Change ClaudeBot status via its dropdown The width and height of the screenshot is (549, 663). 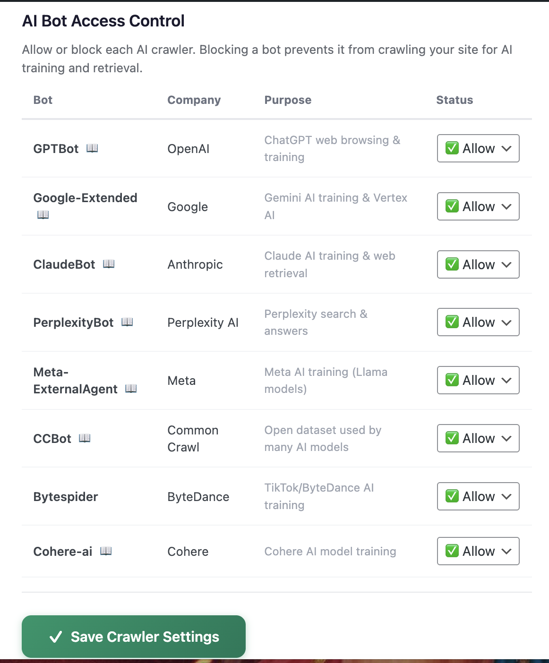tap(478, 264)
